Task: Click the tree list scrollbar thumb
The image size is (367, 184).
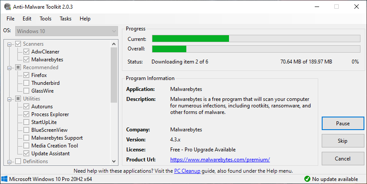Action: pyautogui.click(x=114, y=75)
